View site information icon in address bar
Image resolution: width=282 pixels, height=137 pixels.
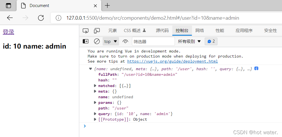coord(58,18)
